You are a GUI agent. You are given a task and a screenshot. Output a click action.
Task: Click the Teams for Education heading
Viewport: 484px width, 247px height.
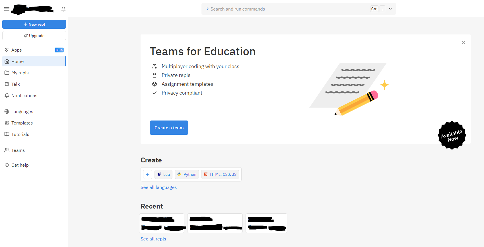pos(203,51)
